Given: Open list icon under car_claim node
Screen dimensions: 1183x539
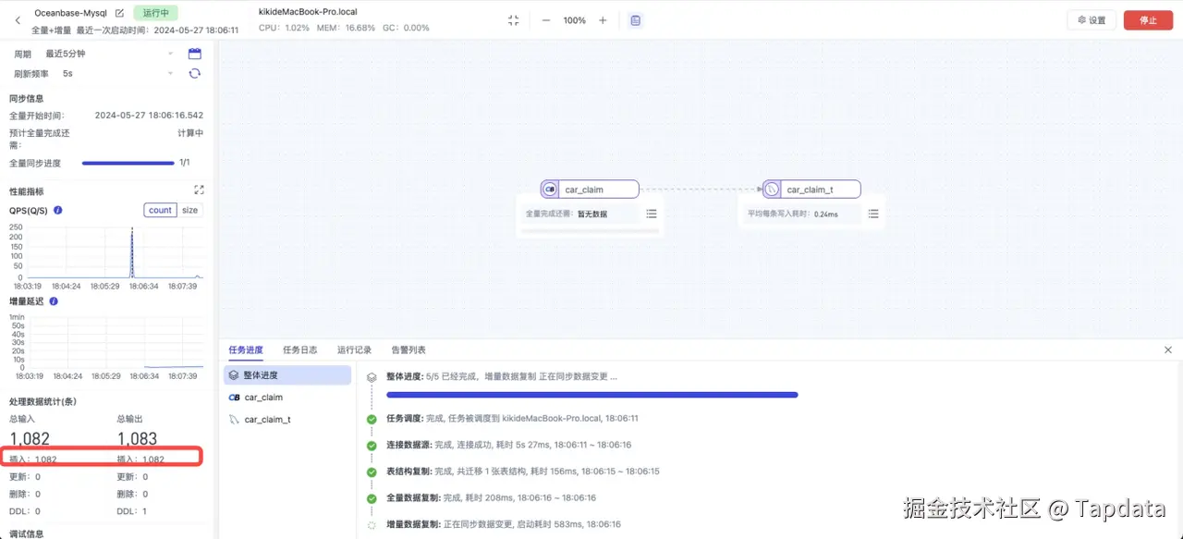Looking at the screenshot, I should [x=652, y=214].
